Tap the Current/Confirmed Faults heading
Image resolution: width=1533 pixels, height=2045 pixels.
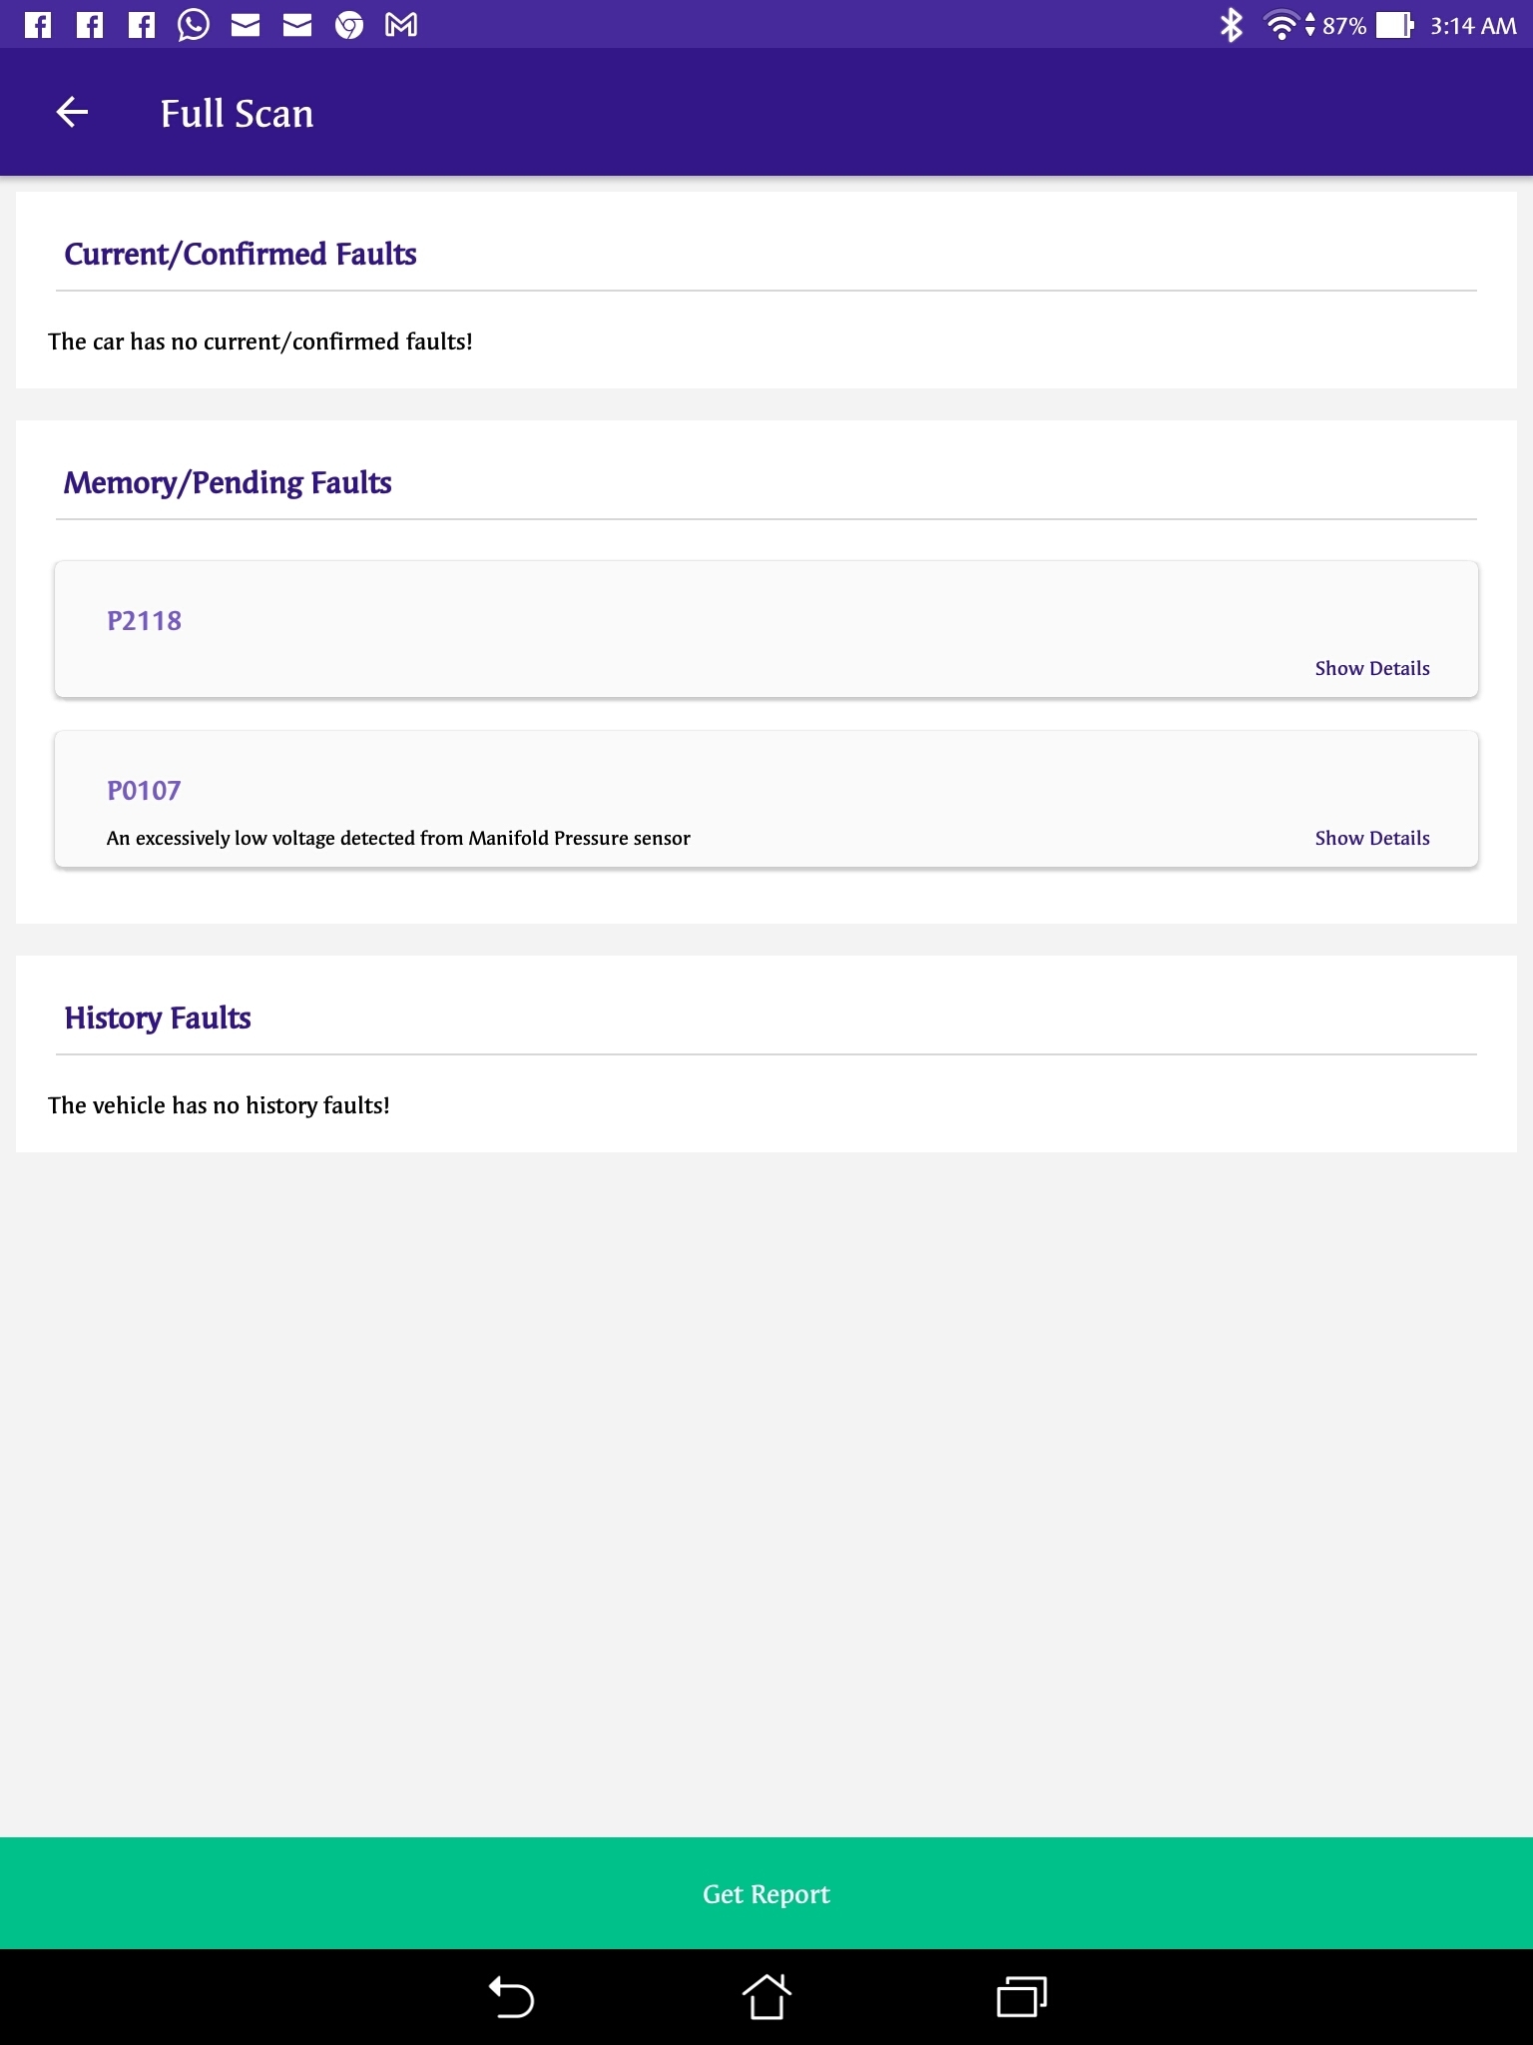[x=241, y=255]
